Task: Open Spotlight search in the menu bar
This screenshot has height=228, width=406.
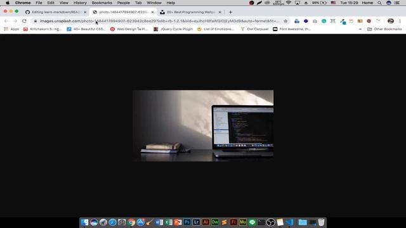Action: [379, 3]
